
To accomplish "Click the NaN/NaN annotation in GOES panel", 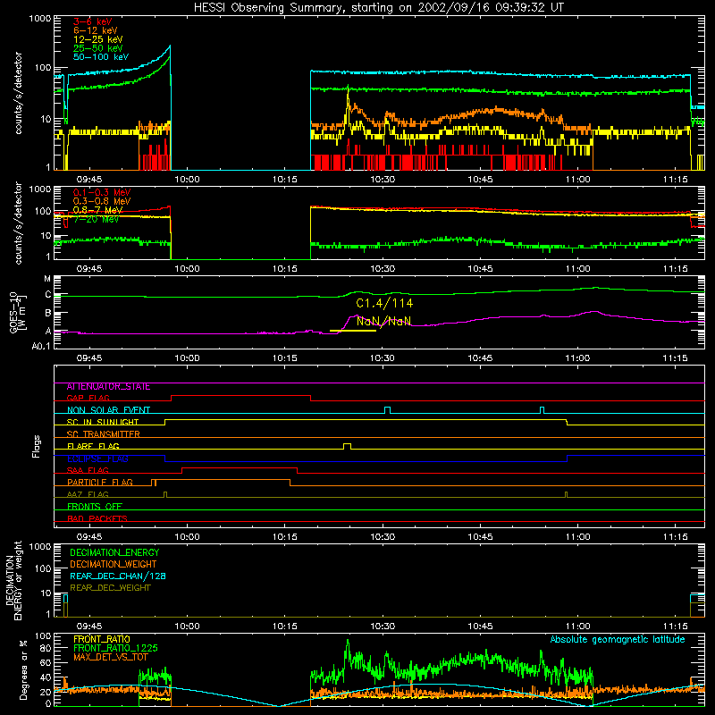I will pos(383,321).
